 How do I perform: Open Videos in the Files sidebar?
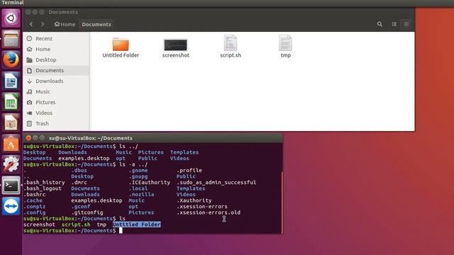click(56, 113)
